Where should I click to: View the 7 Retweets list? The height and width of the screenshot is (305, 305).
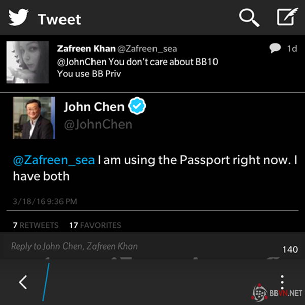pos(36,225)
